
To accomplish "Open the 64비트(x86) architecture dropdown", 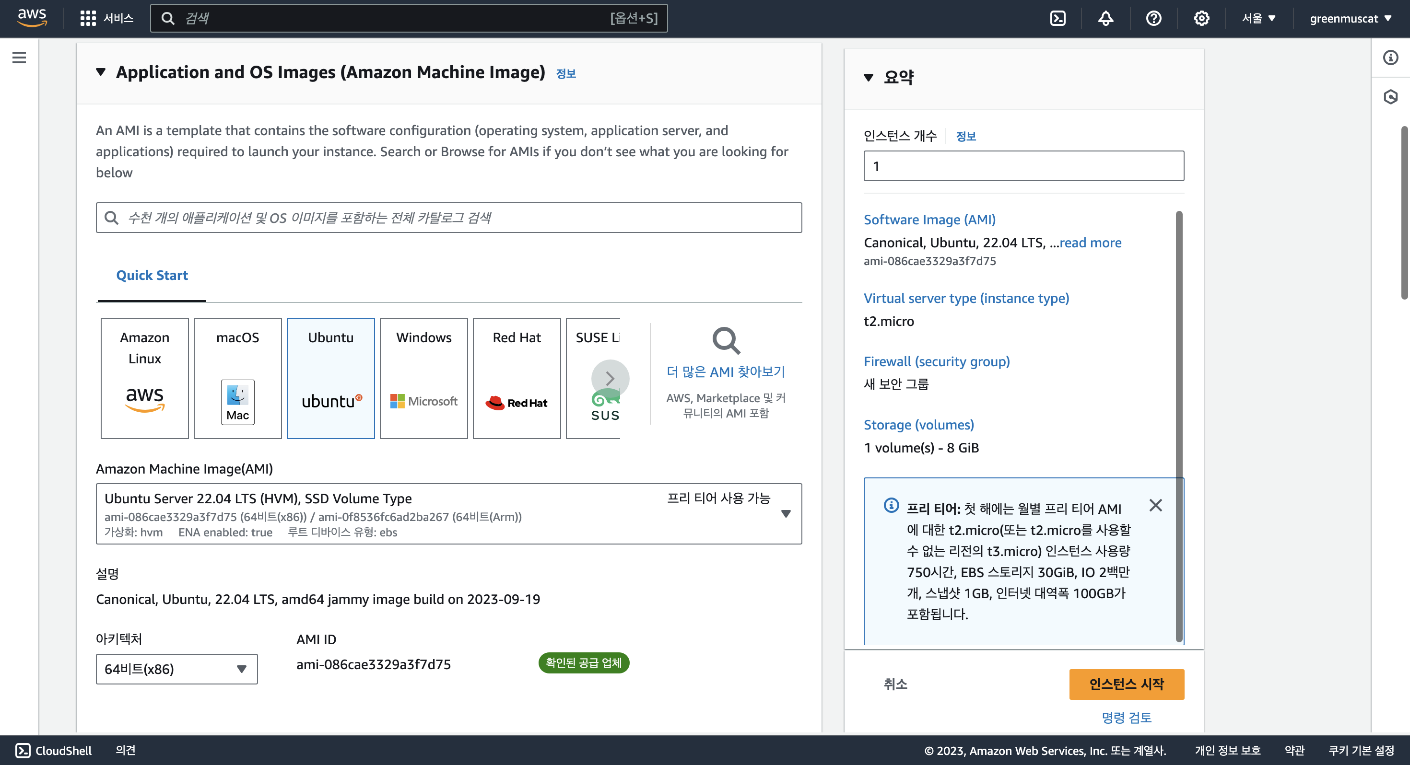I will point(176,669).
